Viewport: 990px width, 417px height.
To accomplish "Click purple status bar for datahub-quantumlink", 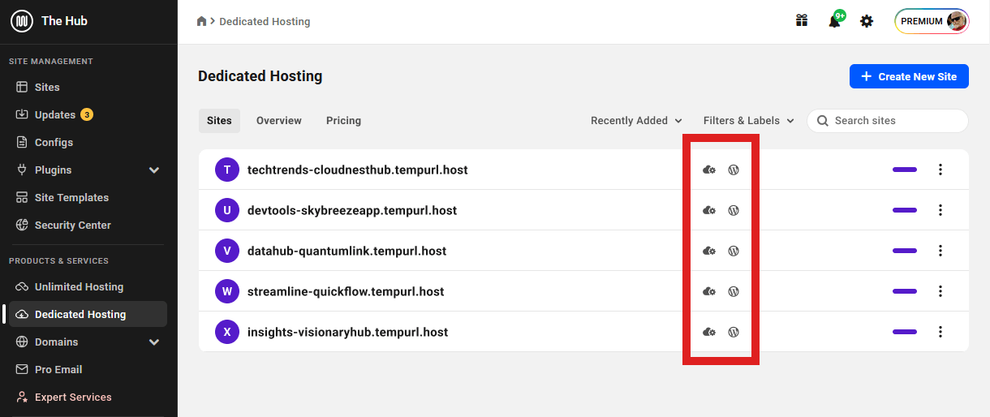I will coord(905,251).
